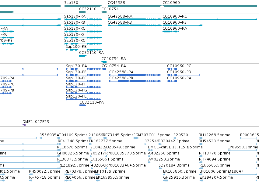Select protein CG10960-PB
Viewport: 259px width, 182px height.
pyautogui.click(x=184, y=75)
